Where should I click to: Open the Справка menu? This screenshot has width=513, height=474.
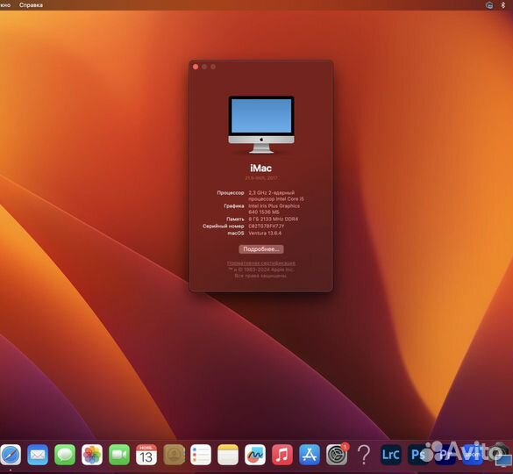(x=31, y=5)
